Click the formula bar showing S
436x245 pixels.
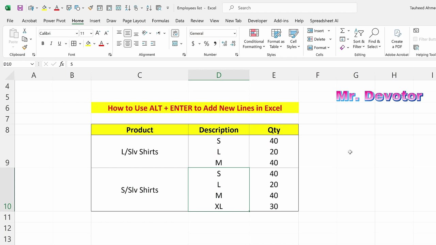pyautogui.click(x=251, y=64)
